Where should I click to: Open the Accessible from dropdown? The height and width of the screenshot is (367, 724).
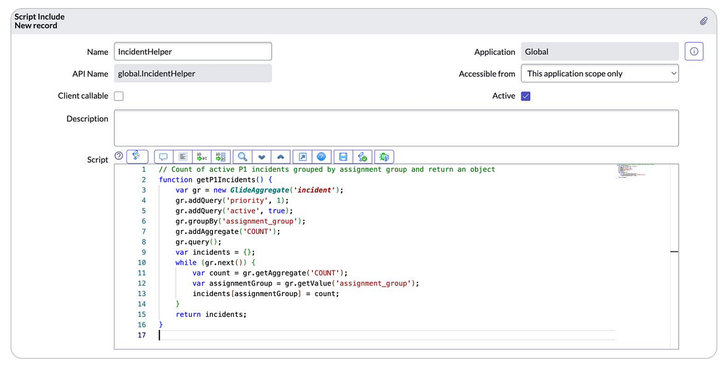coord(600,73)
